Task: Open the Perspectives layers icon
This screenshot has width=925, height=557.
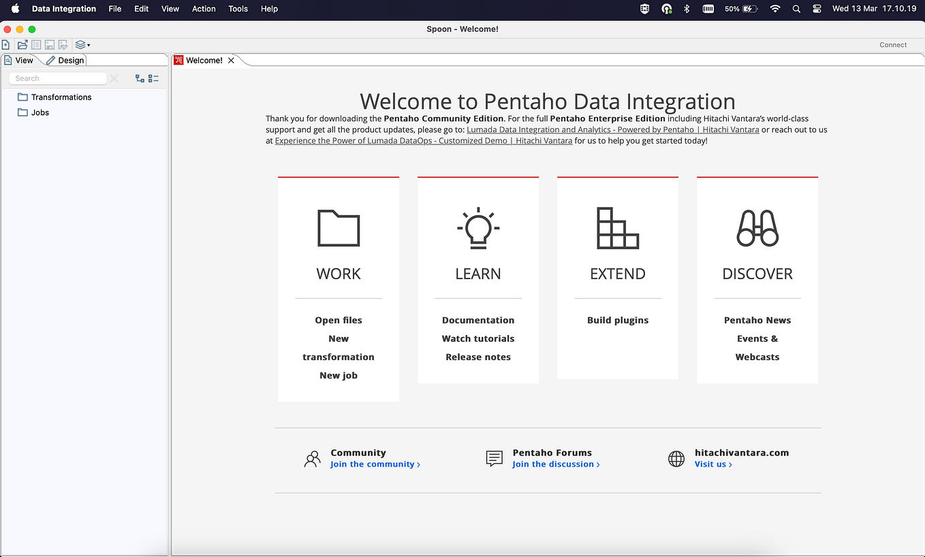Action: point(80,45)
